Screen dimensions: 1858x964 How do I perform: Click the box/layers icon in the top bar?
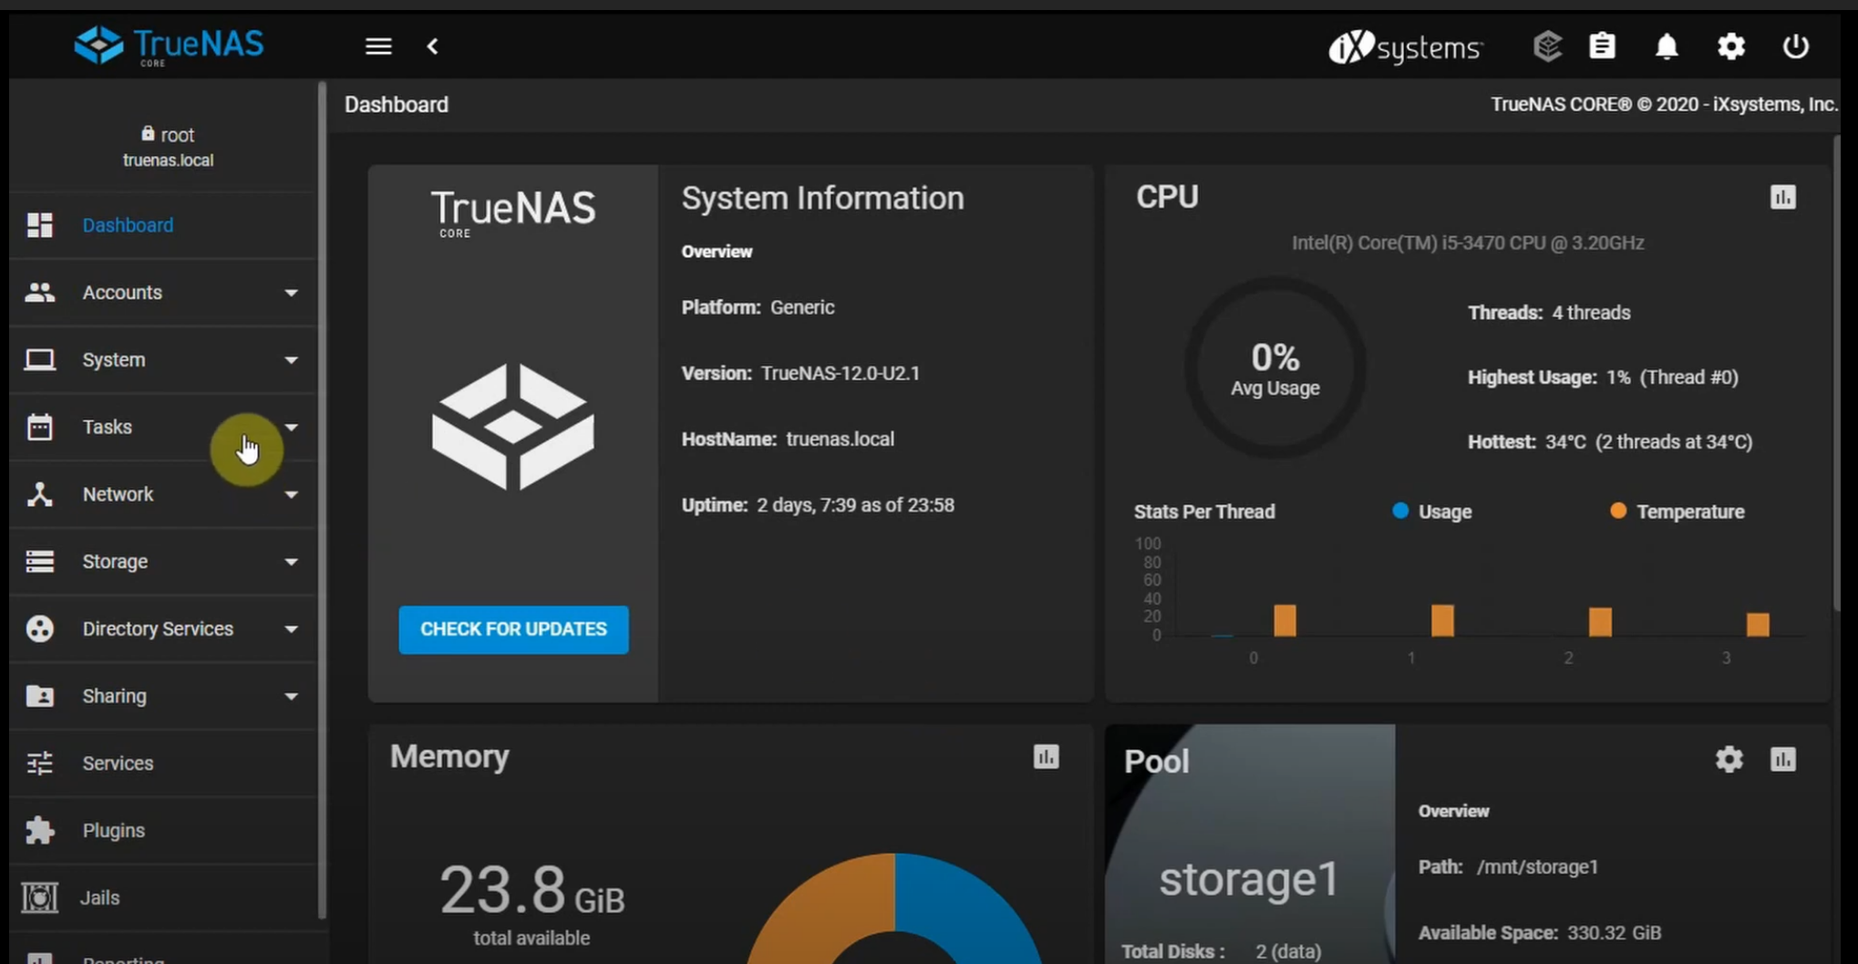pos(1547,46)
